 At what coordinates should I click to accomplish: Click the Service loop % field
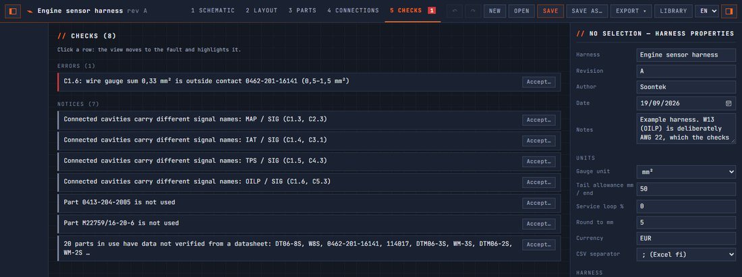click(686, 206)
